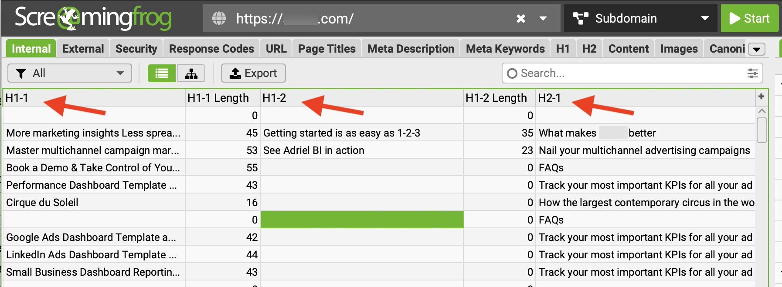Switch to the Response Codes tab
The width and height of the screenshot is (782, 287).
tap(211, 49)
